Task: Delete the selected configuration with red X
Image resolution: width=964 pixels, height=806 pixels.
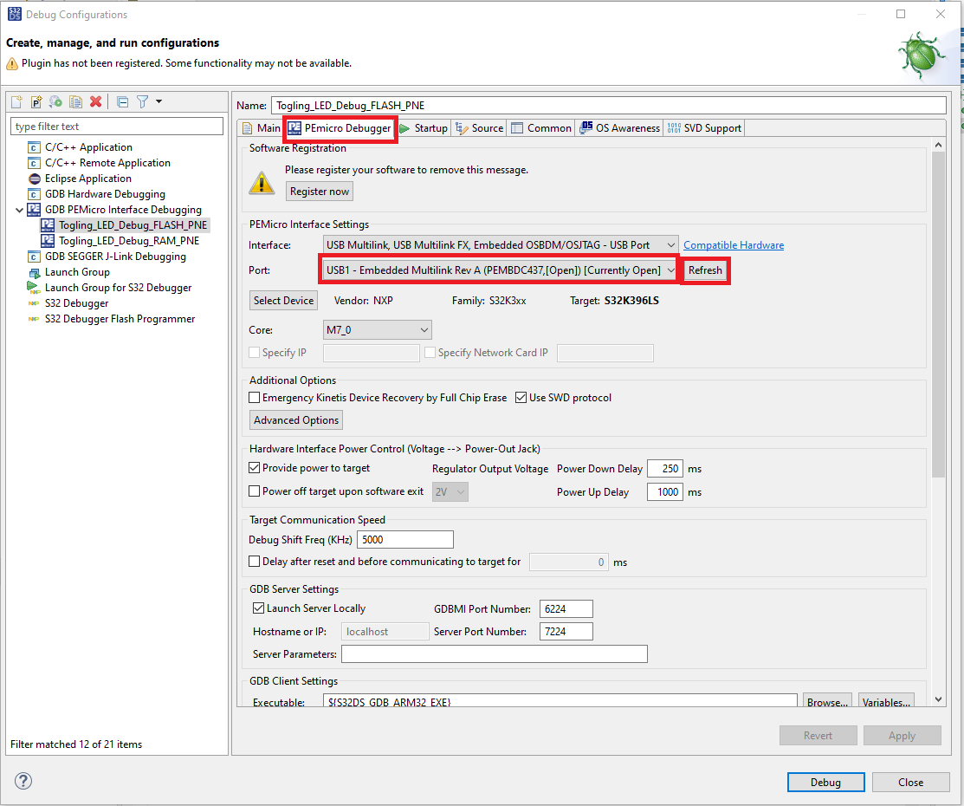Action: pos(96,102)
